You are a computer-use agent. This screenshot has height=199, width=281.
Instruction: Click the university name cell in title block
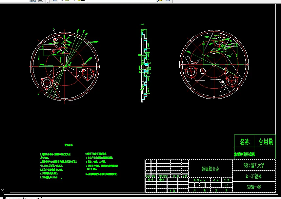(x=254, y=165)
